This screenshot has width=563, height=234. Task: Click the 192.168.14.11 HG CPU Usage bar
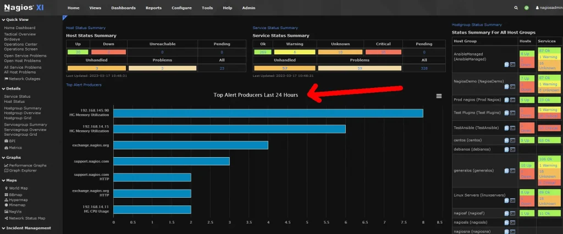tap(152, 210)
